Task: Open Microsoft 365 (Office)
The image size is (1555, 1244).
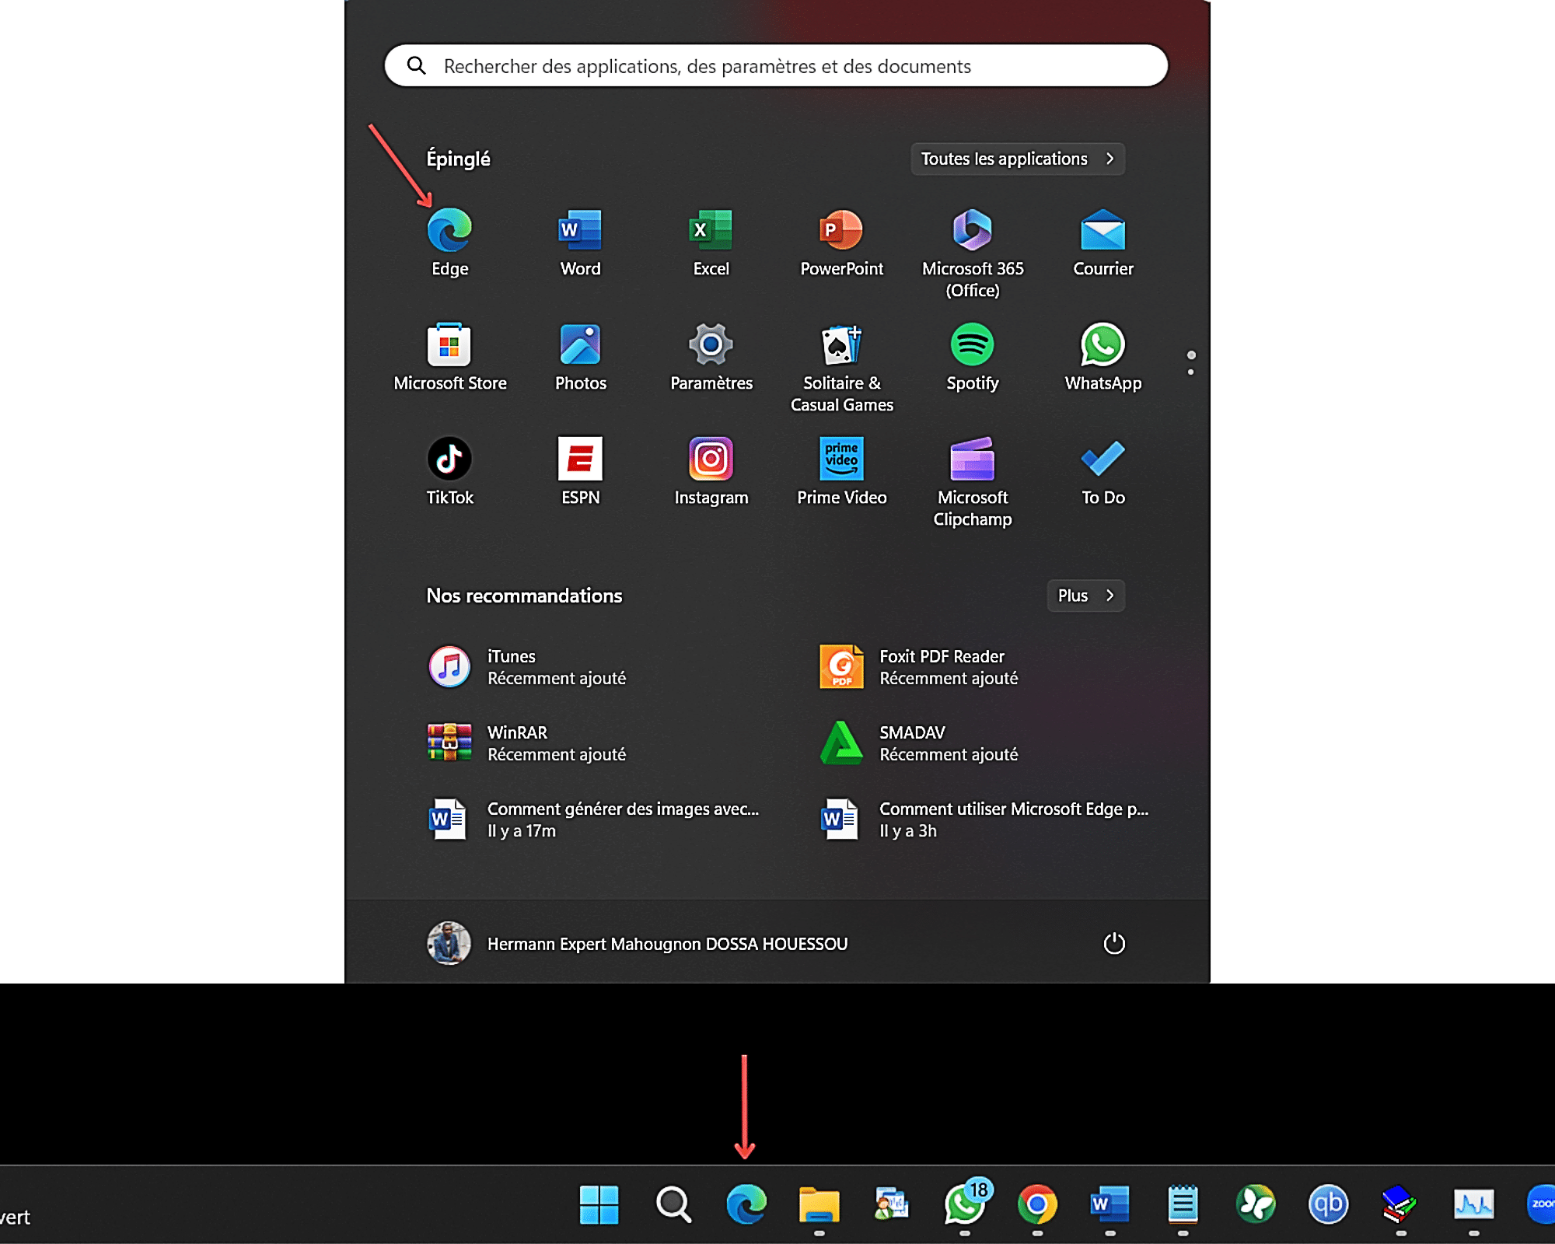Action: coord(972,252)
